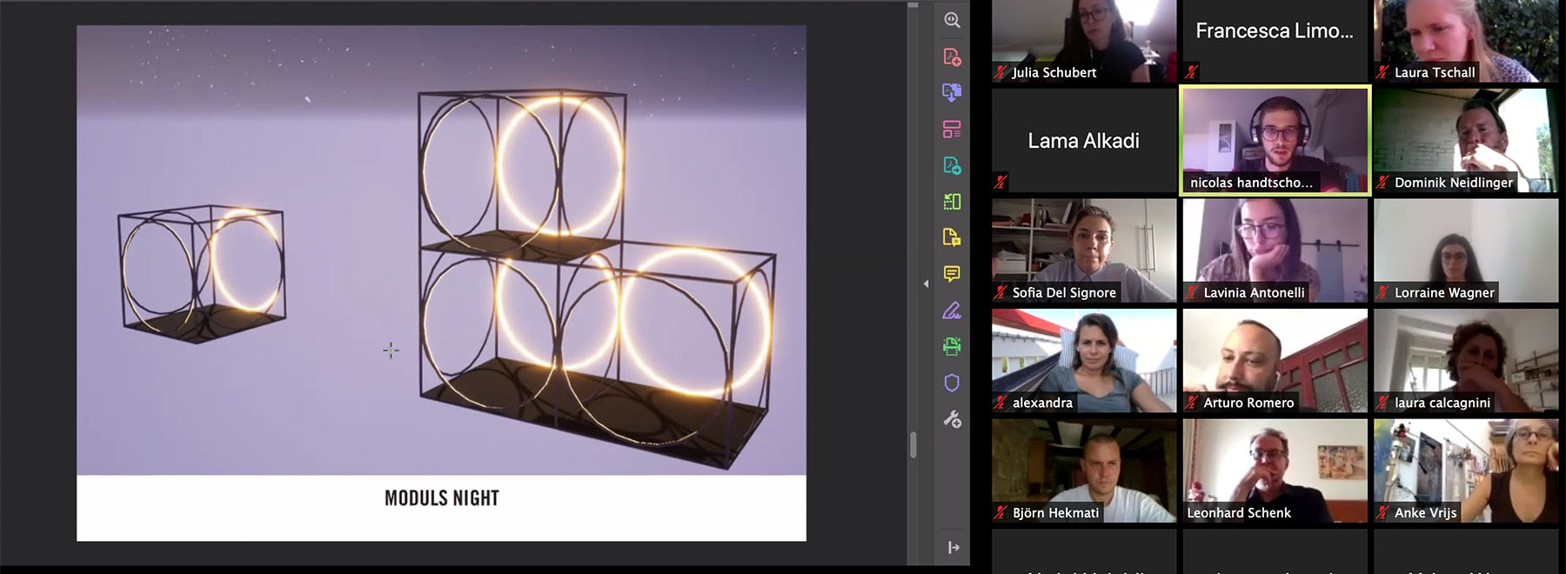Click the muted mic icon on Francesca Limo tile
Image resolution: width=1566 pixels, height=574 pixels.
click(x=1192, y=72)
